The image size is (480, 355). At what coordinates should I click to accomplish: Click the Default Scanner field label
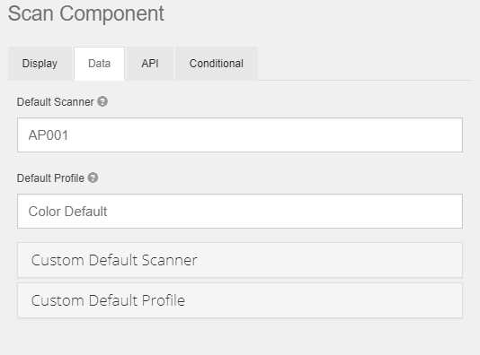point(56,102)
